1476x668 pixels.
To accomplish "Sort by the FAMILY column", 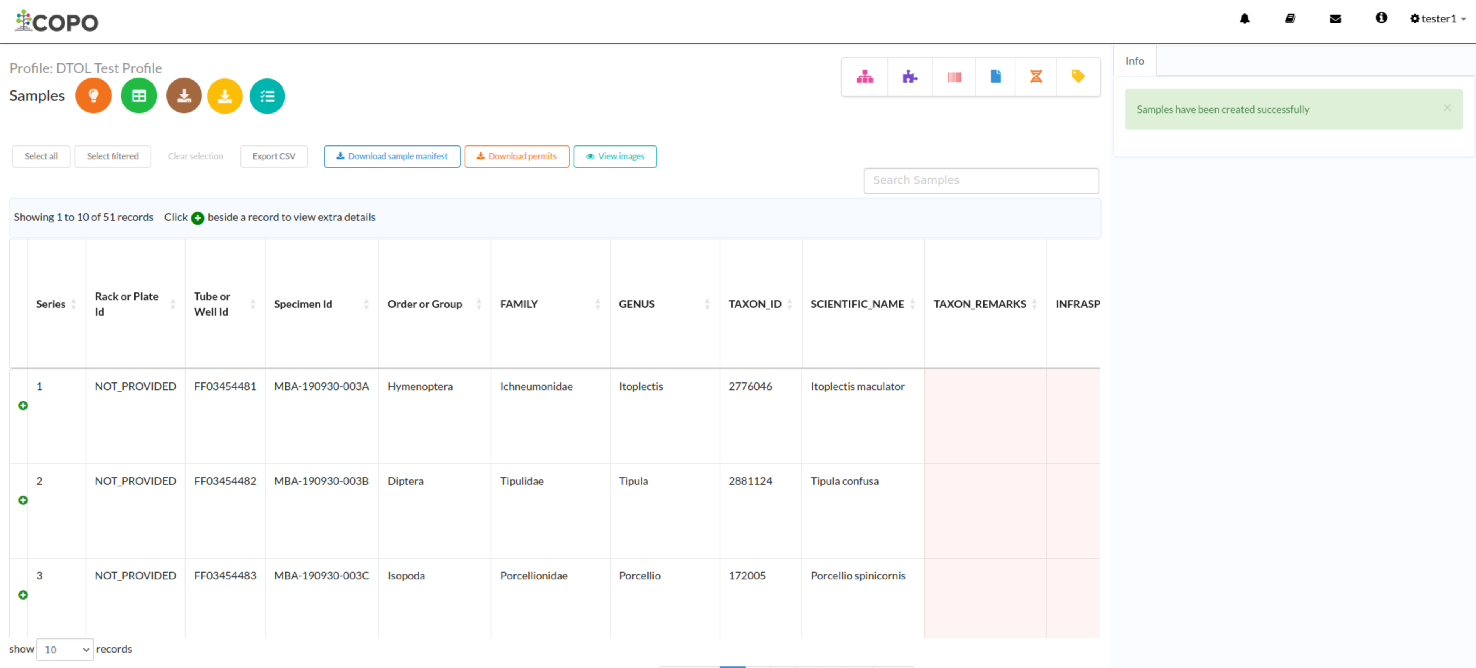I will point(551,304).
